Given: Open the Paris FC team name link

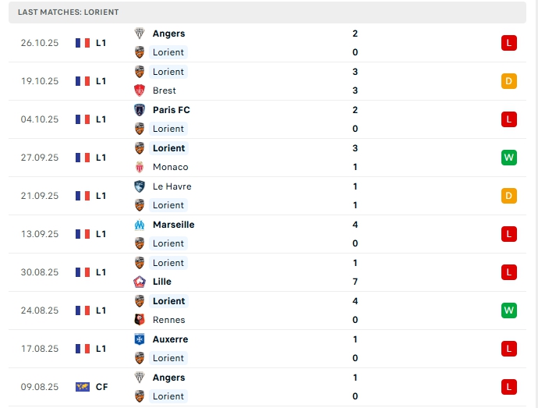Looking at the screenshot, I should click(171, 110).
